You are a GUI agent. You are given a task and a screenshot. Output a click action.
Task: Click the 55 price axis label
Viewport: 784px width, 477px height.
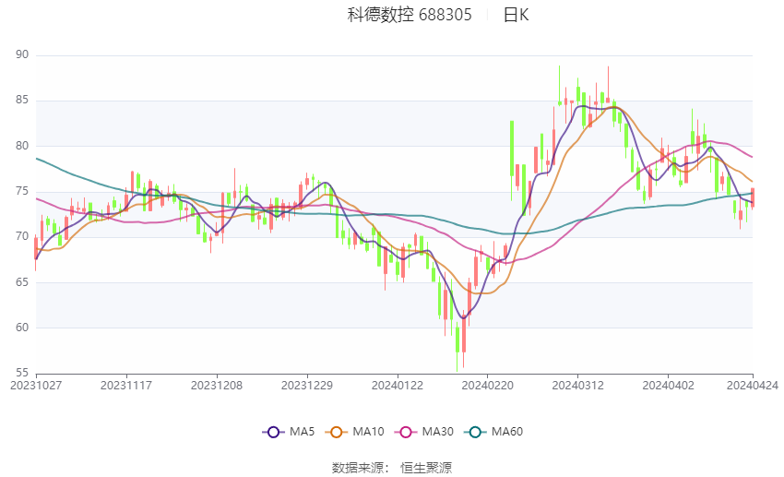coord(22,373)
